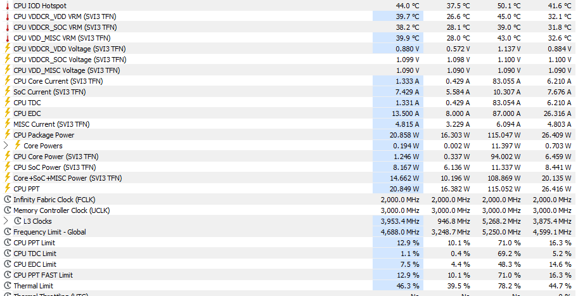Image resolution: width=578 pixels, height=296 pixels.
Task: Click the clock icon of Infinity Fabric Clock
Action: tap(8, 200)
